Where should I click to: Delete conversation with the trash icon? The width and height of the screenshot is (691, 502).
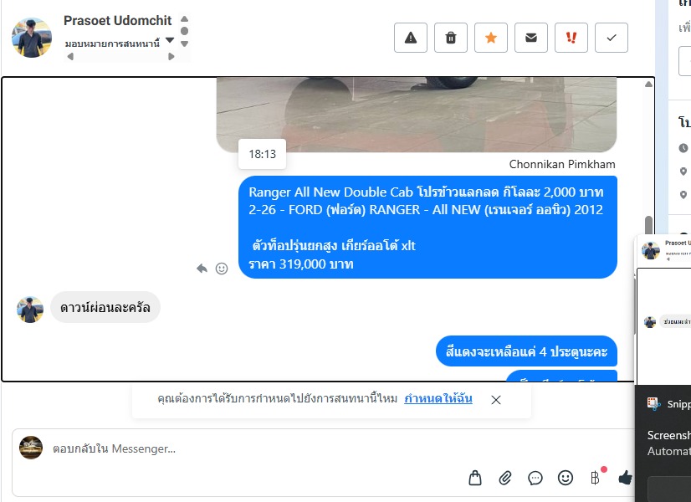point(450,38)
